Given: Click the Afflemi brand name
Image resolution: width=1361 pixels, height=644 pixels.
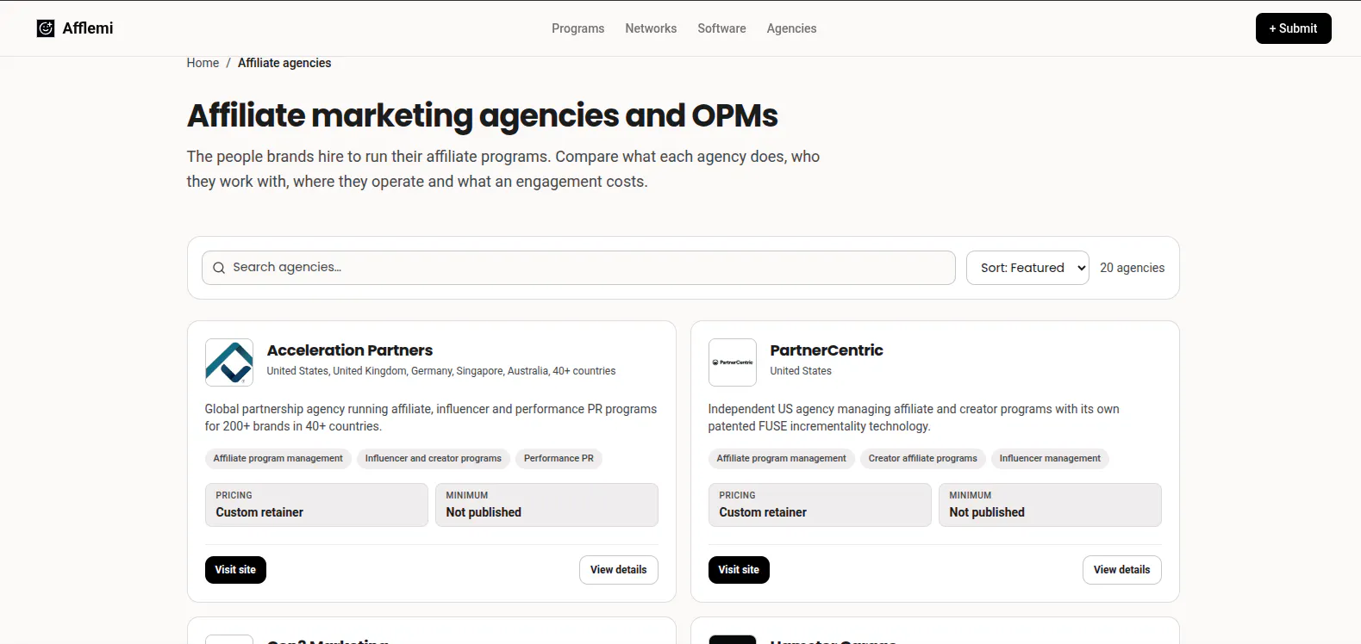Looking at the screenshot, I should click(x=88, y=28).
